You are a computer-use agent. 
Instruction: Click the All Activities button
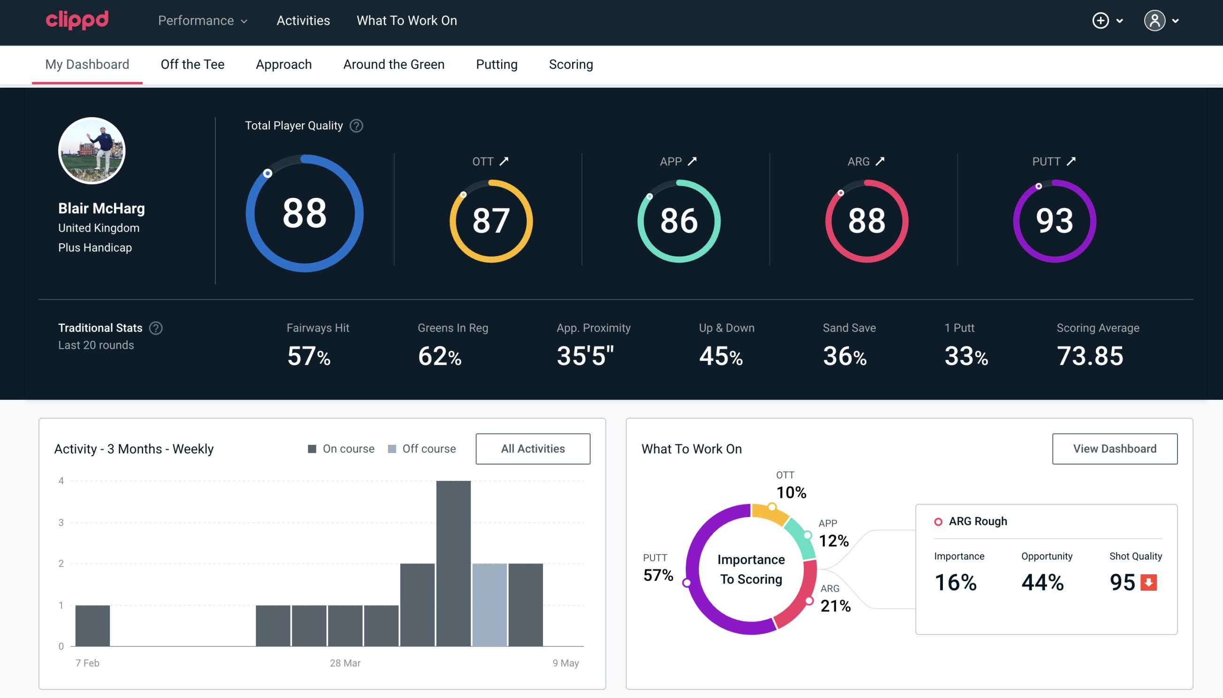[533, 449]
